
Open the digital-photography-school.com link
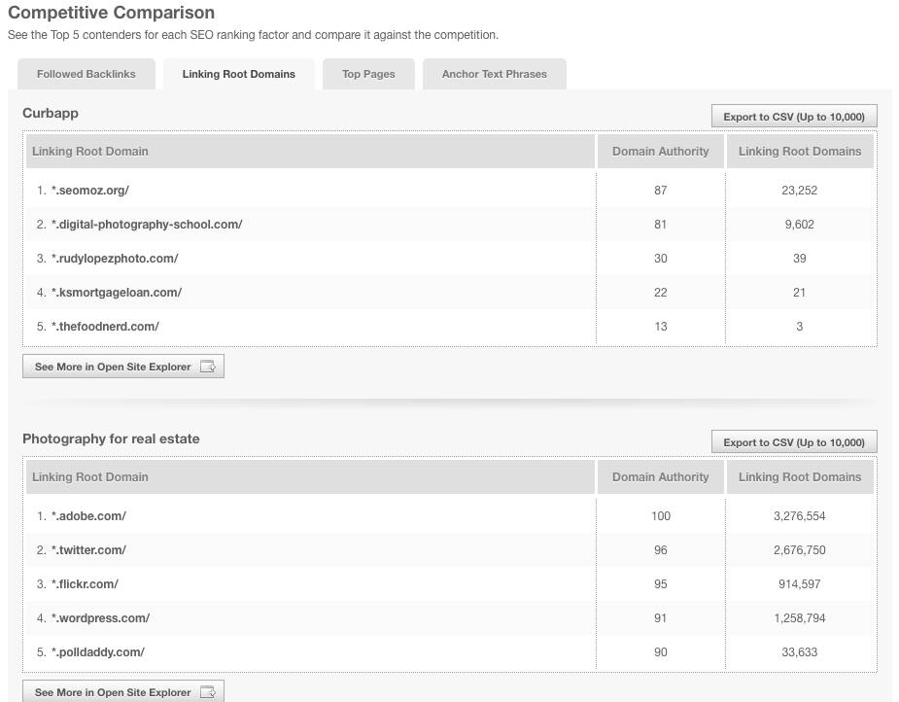tap(146, 224)
